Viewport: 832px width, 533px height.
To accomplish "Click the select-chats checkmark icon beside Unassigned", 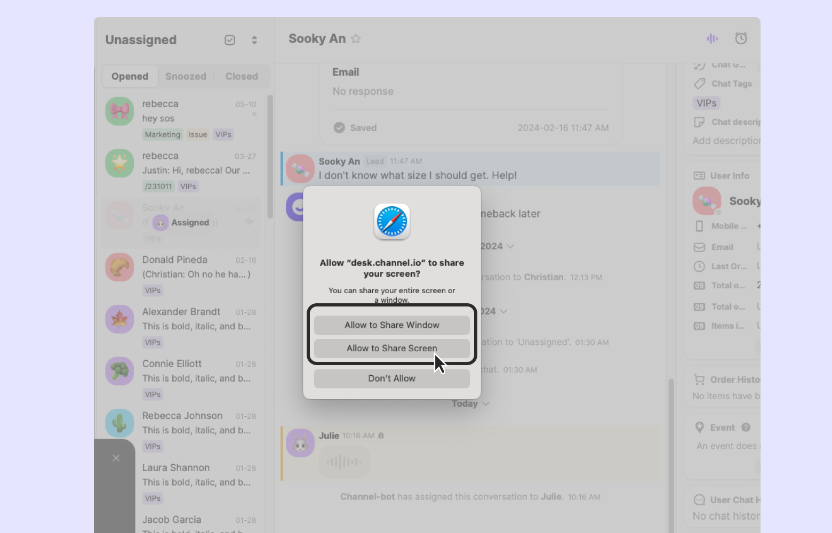I will pos(230,40).
